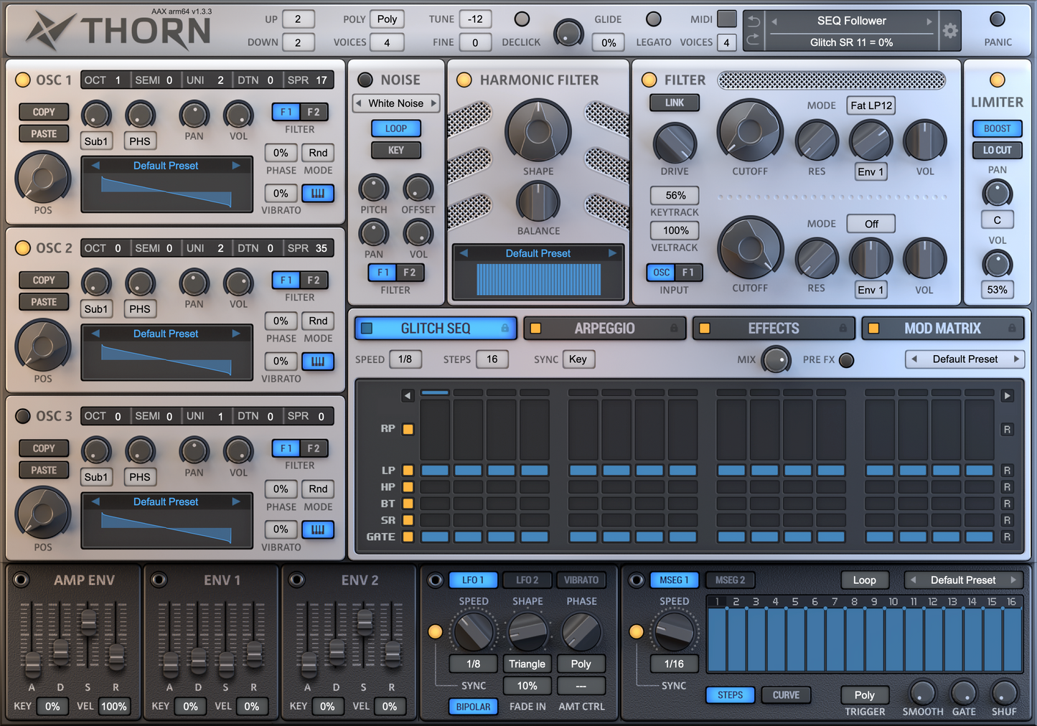The image size is (1037, 726).
Task: Switch to the ARPEGGIO tab
Action: point(604,329)
